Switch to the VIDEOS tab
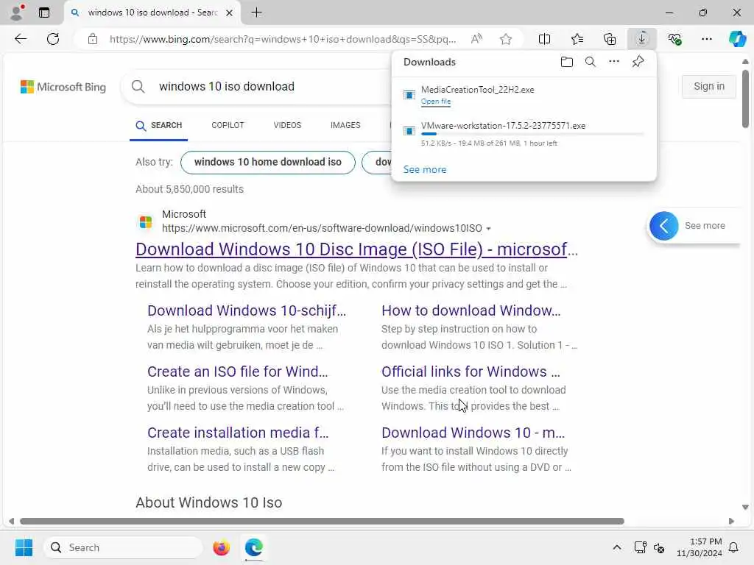The height and width of the screenshot is (565, 754). (x=287, y=125)
